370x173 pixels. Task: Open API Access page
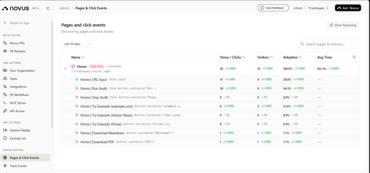[17, 111]
